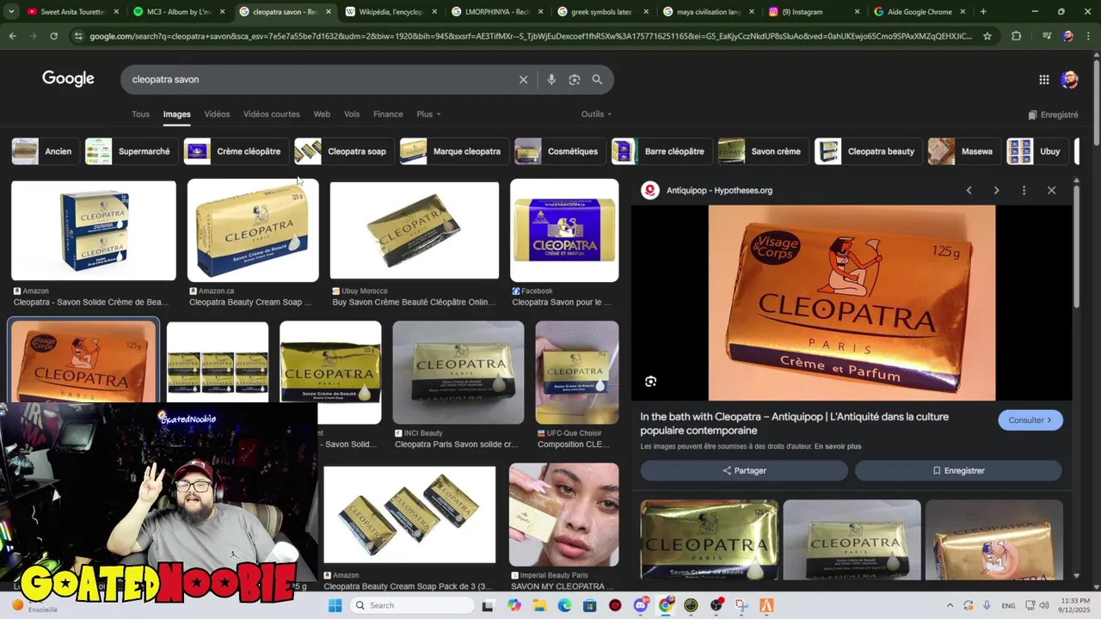
Task: Open the Google apps grid
Action: point(1043,79)
